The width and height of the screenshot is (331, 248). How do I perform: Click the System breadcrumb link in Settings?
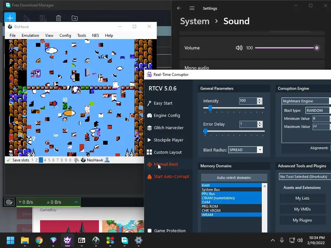pyautogui.click(x=195, y=21)
